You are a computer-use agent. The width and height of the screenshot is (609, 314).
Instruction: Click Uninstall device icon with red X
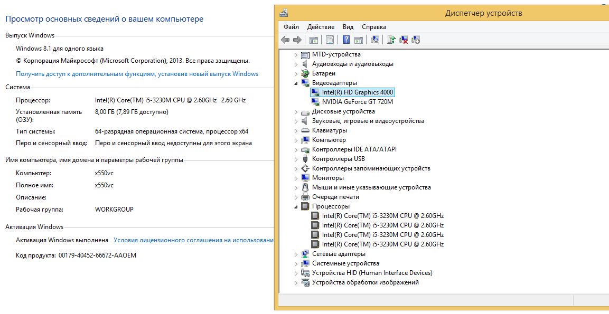(404, 40)
